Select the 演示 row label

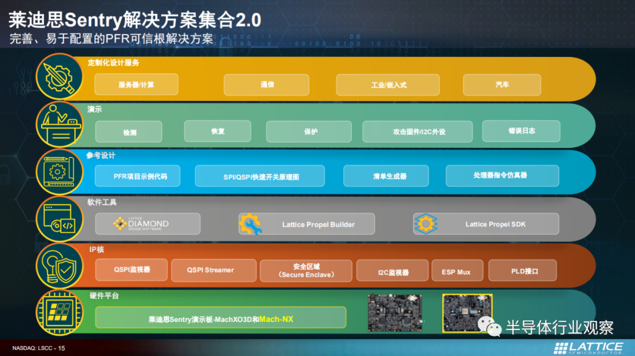(95, 109)
